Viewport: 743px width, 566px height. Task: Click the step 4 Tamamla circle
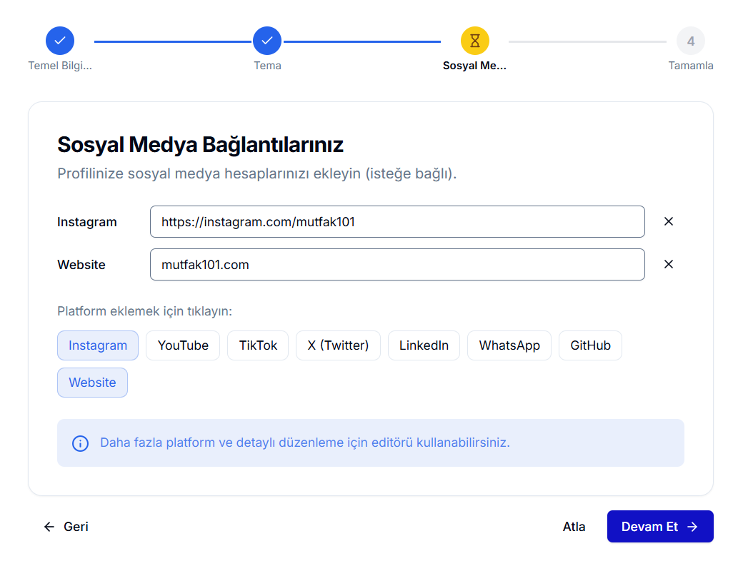[690, 41]
